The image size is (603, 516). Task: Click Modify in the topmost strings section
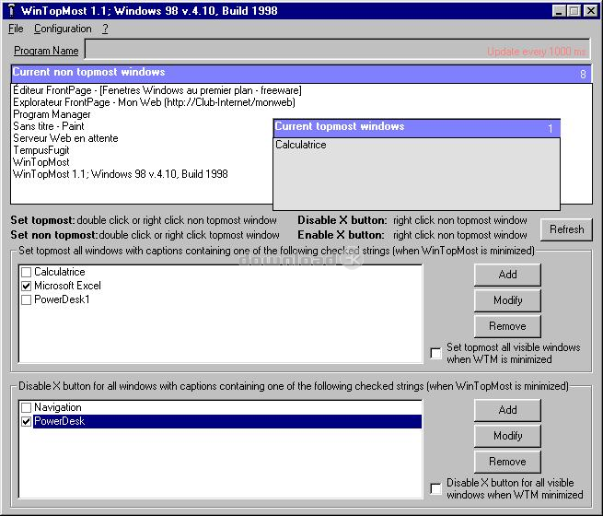click(x=507, y=300)
